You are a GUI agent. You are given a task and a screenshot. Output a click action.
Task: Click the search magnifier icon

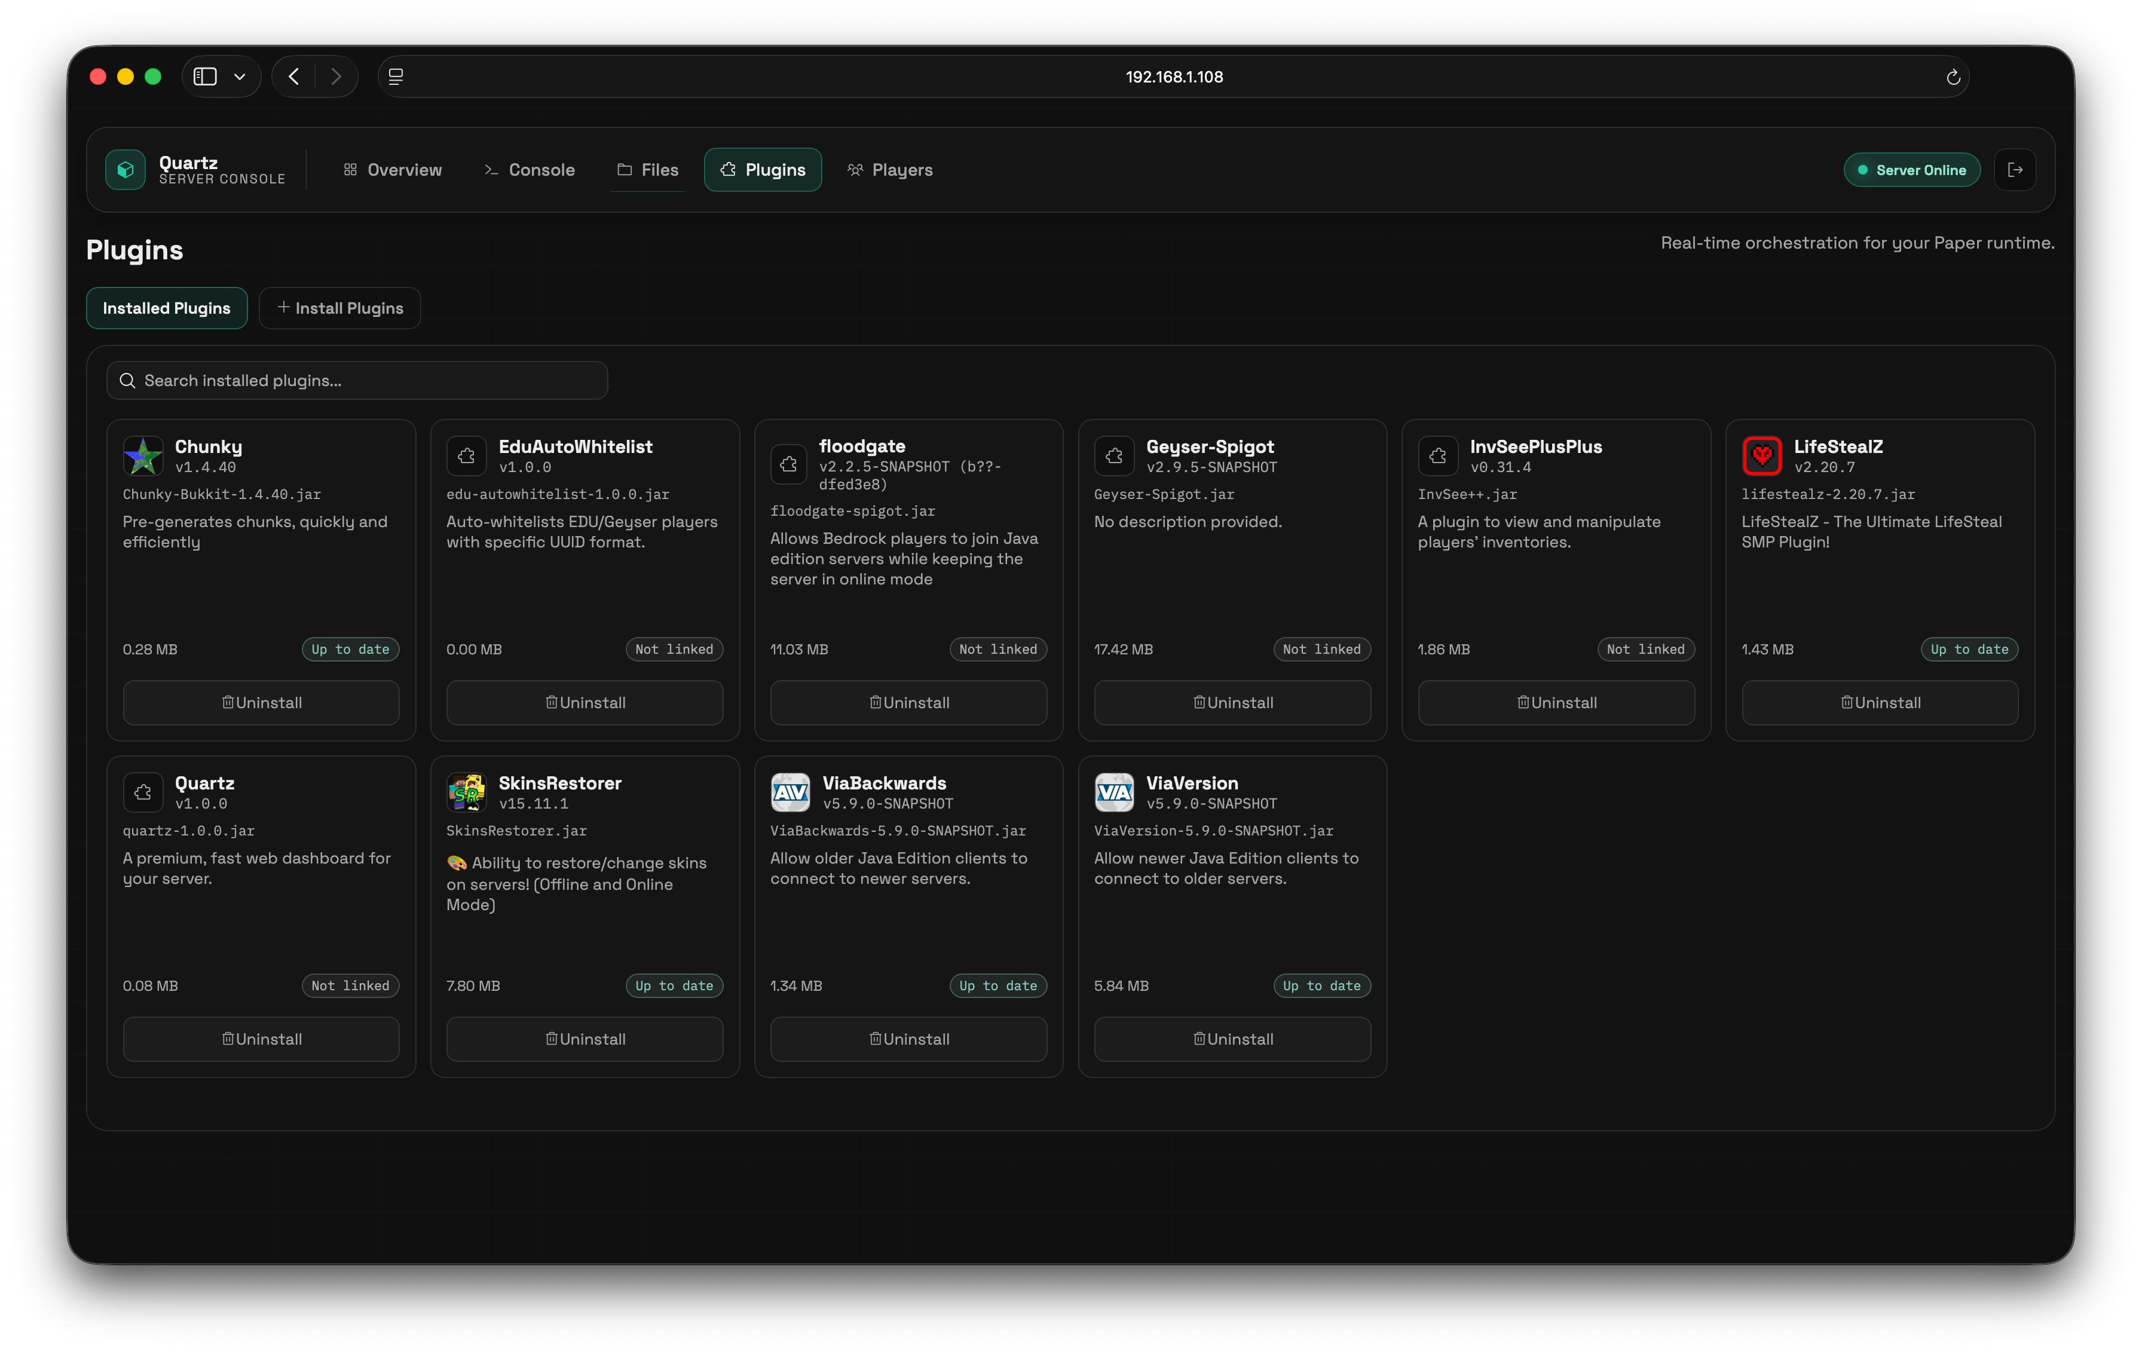(x=128, y=381)
